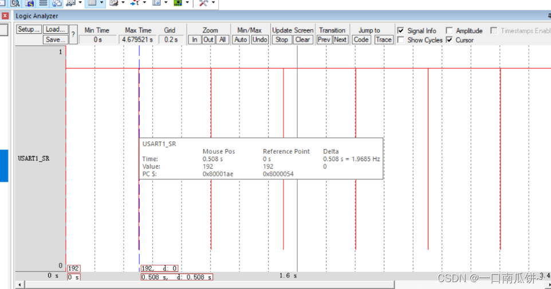Viewport: 551px width, 289px height.
Task: Click the reference value box showing 192
Action: [73, 268]
